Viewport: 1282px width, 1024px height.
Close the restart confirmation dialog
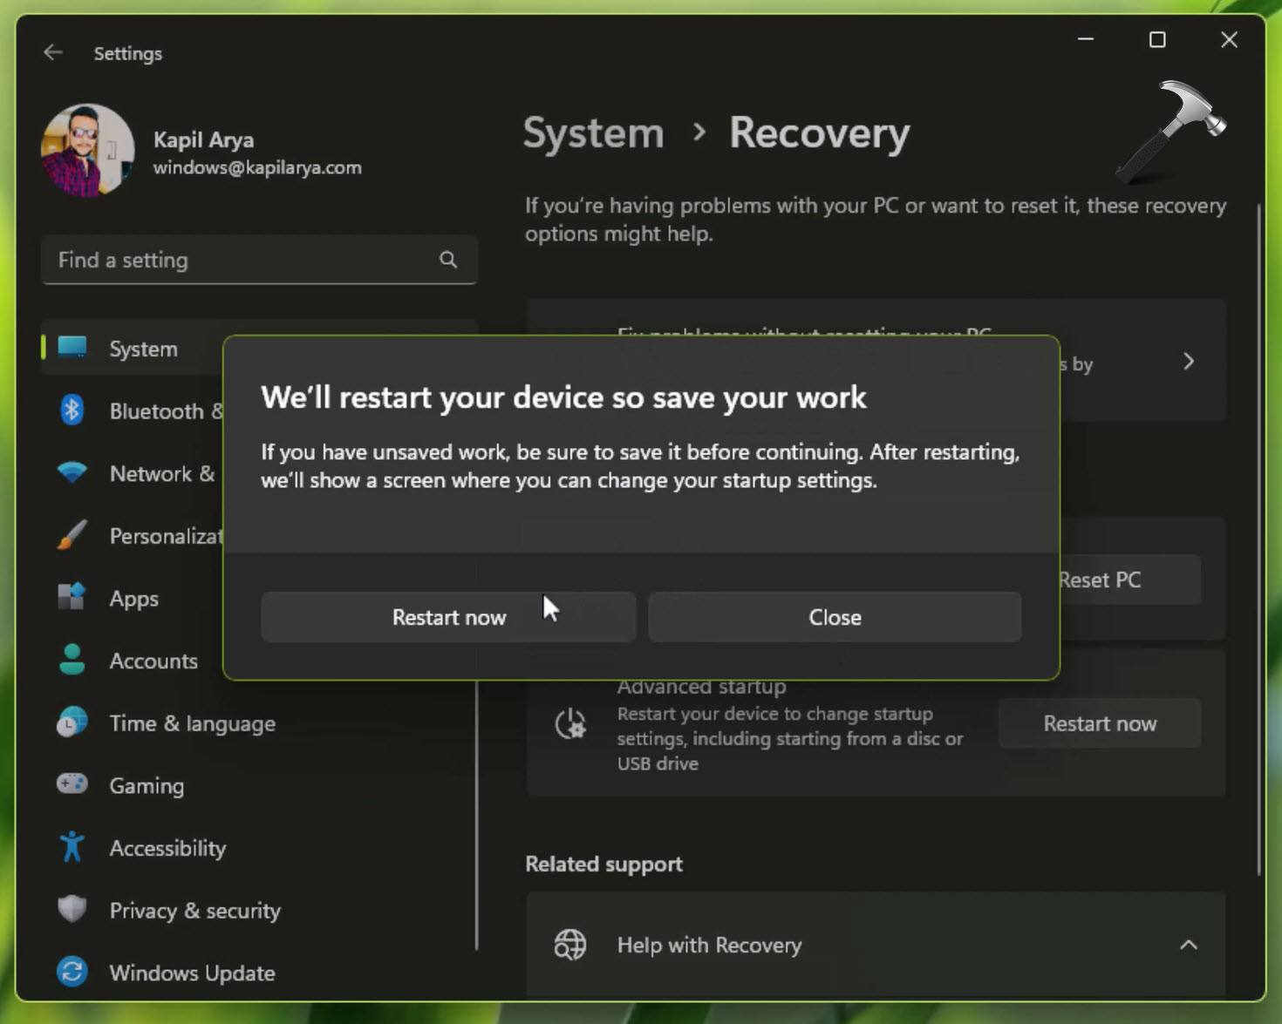point(835,617)
